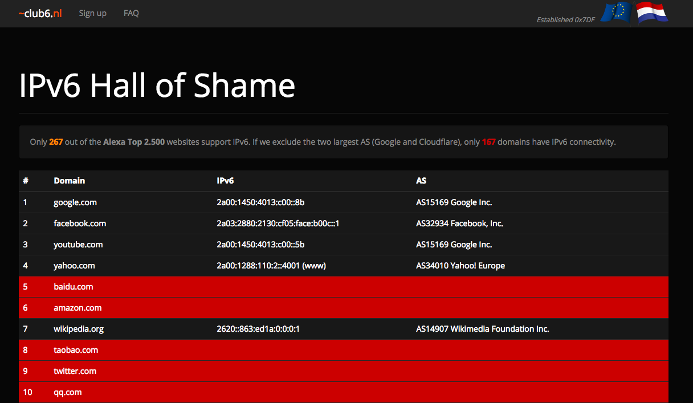
Task: Click the 'Established 0x7DF' text
Action: pos(566,19)
